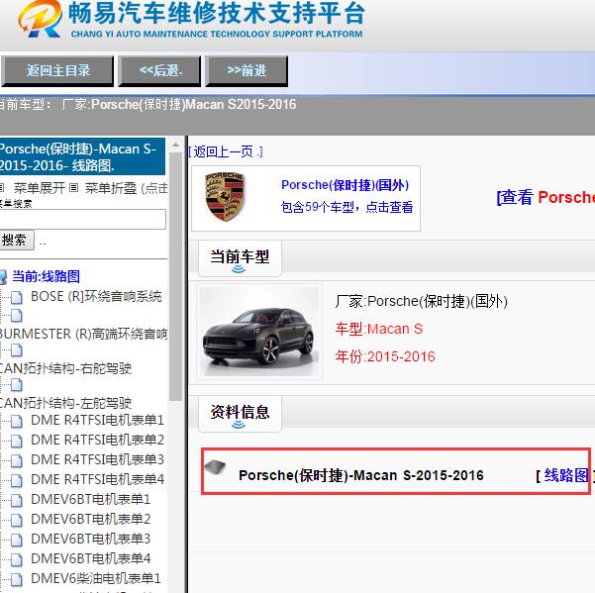The image size is (595, 593).
Task: Click >>前进 button
Action: coord(247,71)
